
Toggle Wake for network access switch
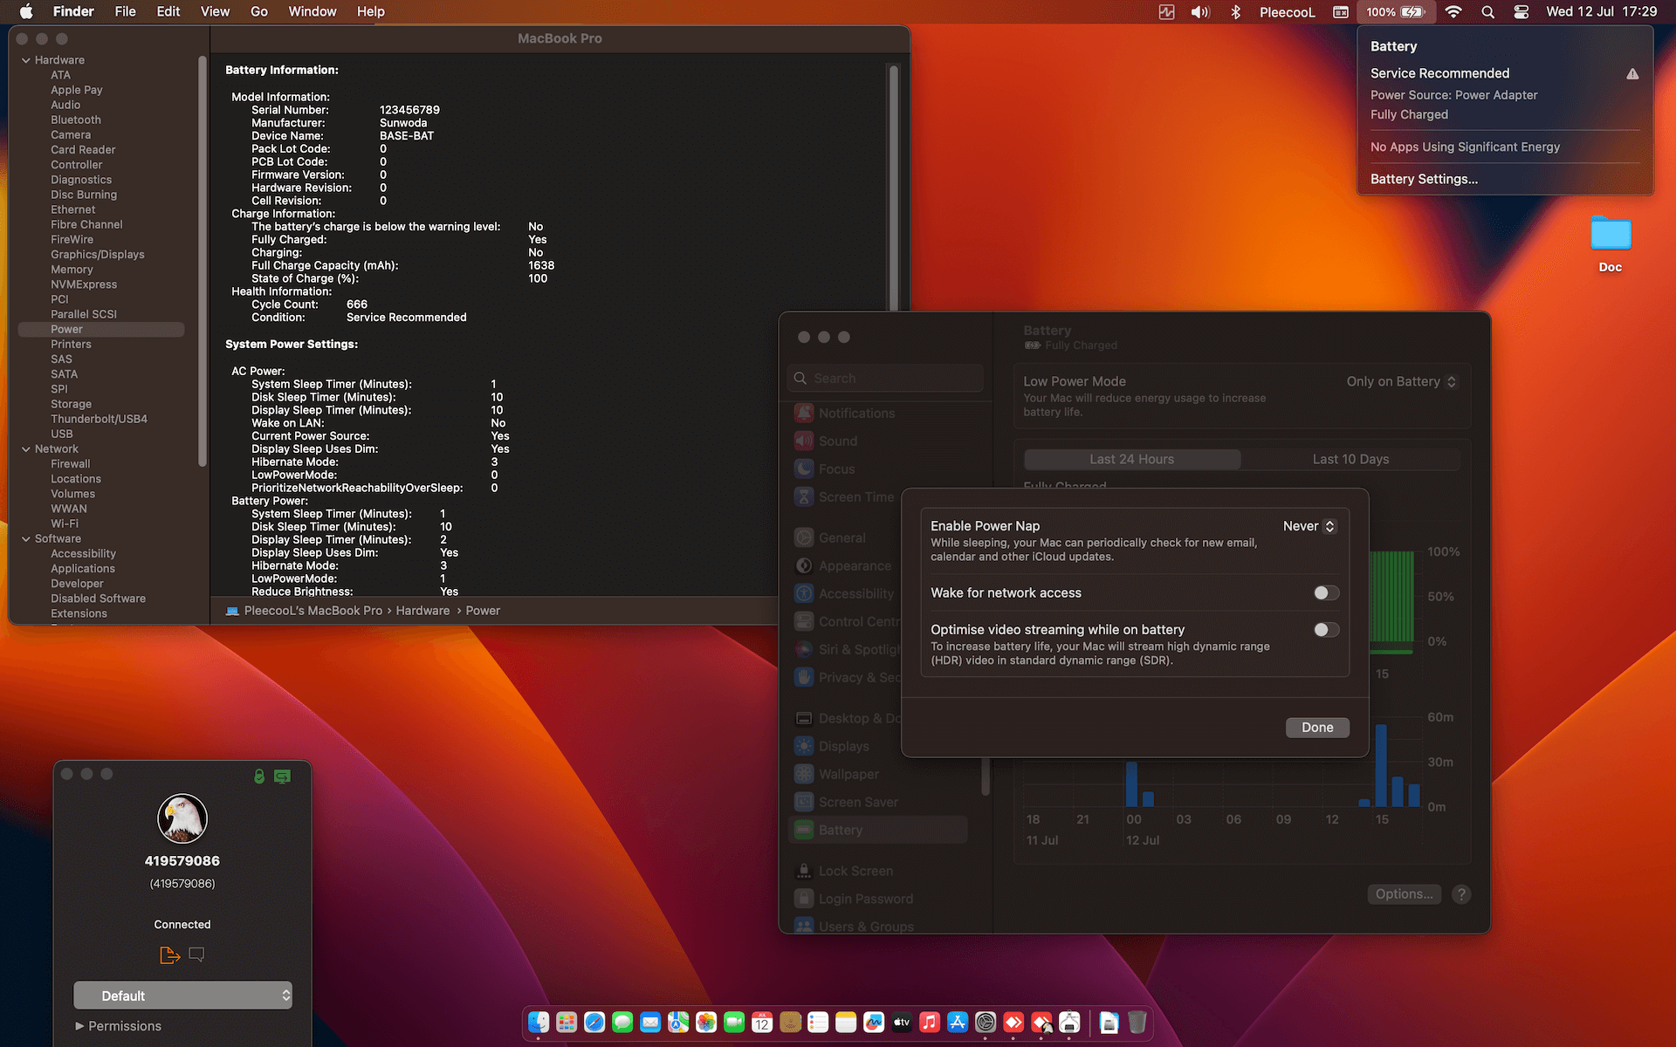point(1326,593)
